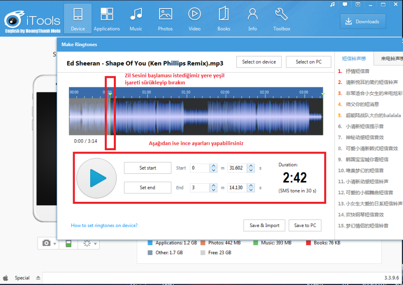
Task: Open the Books section
Action: coord(224,19)
